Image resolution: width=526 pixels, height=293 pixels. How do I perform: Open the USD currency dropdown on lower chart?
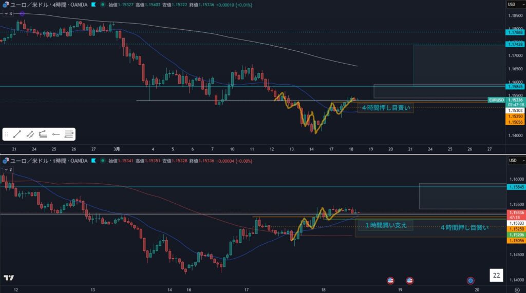point(512,161)
